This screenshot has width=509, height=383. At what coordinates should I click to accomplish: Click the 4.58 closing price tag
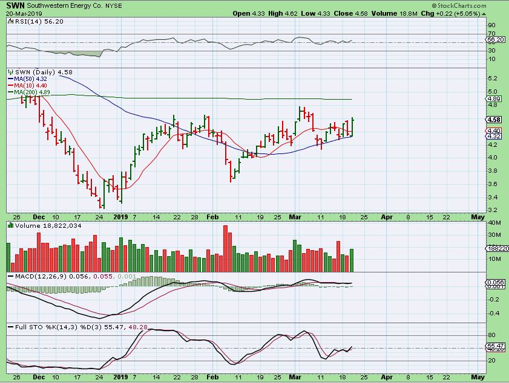coord(494,120)
